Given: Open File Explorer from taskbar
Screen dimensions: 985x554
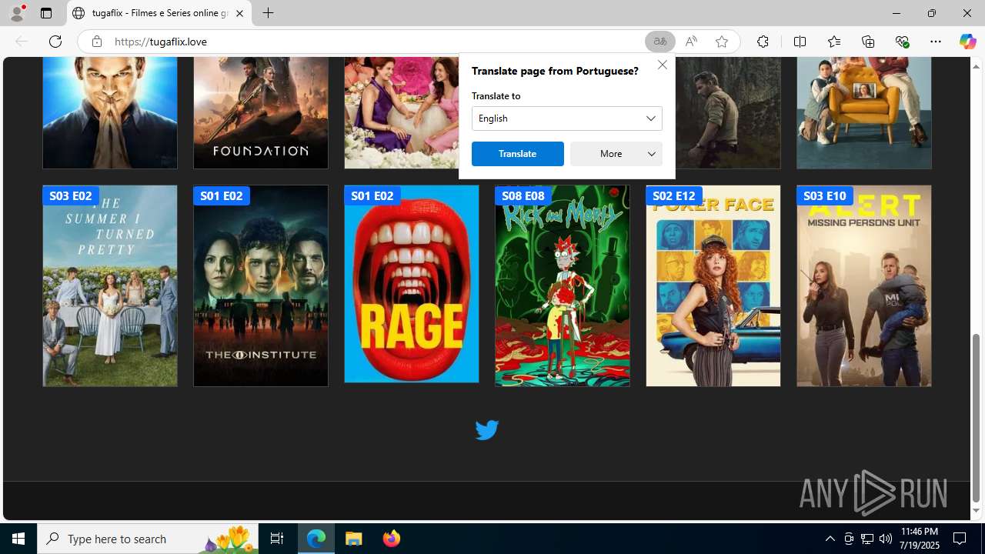Looking at the screenshot, I should (x=354, y=539).
